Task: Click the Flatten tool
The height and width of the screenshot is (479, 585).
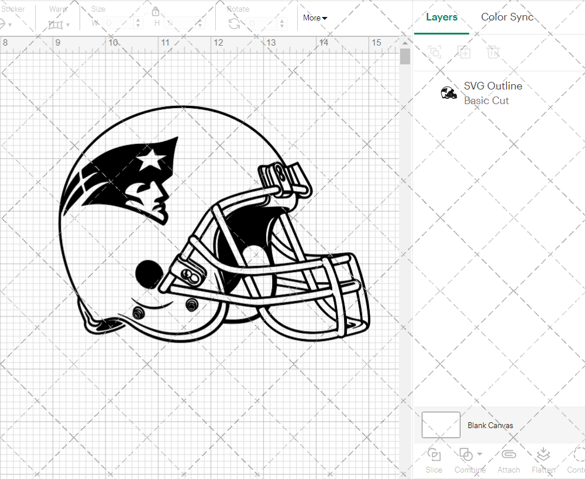Action: pos(543,461)
